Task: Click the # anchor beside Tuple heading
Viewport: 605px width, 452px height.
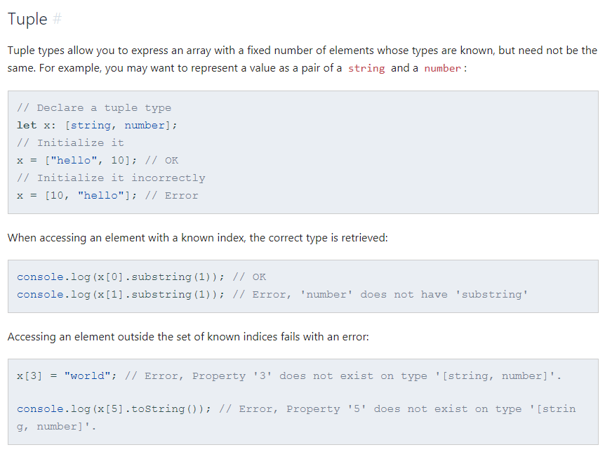Action: pyautogui.click(x=58, y=20)
